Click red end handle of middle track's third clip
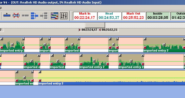 107,64
